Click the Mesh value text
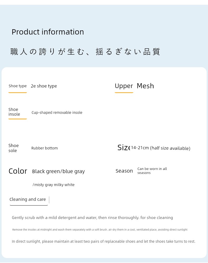The height and width of the screenshot is (263, 208). pyautogui.click(x=145, y=86)
